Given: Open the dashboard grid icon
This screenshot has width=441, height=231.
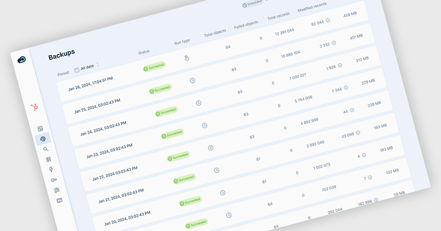Looking at the screenshot, I should 40,129.
